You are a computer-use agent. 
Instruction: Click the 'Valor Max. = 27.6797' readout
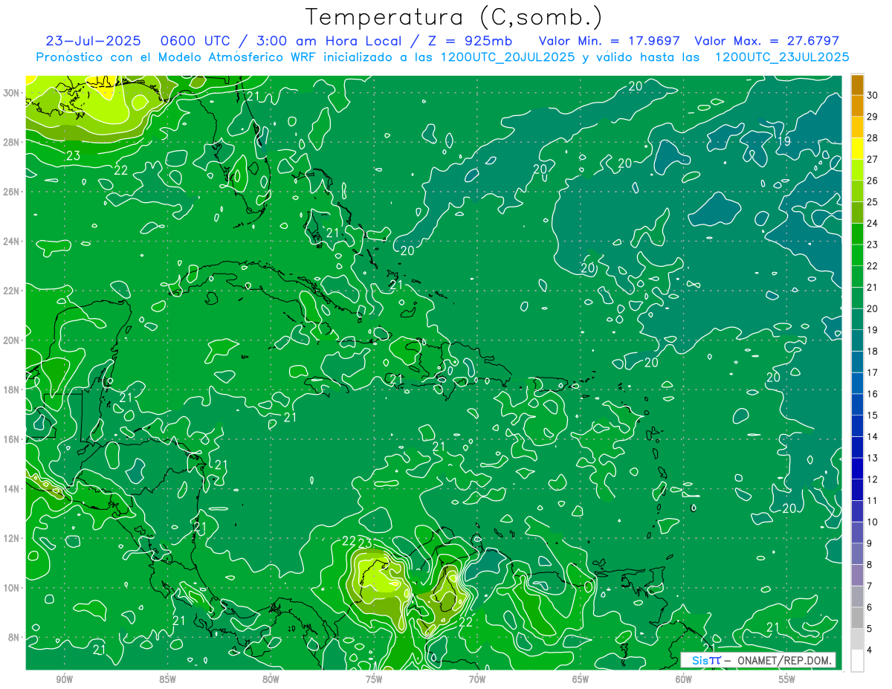[x=766, y=41]
